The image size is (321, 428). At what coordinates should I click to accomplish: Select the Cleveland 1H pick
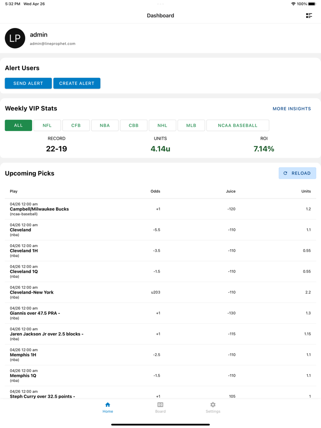(x=160, y=251)
